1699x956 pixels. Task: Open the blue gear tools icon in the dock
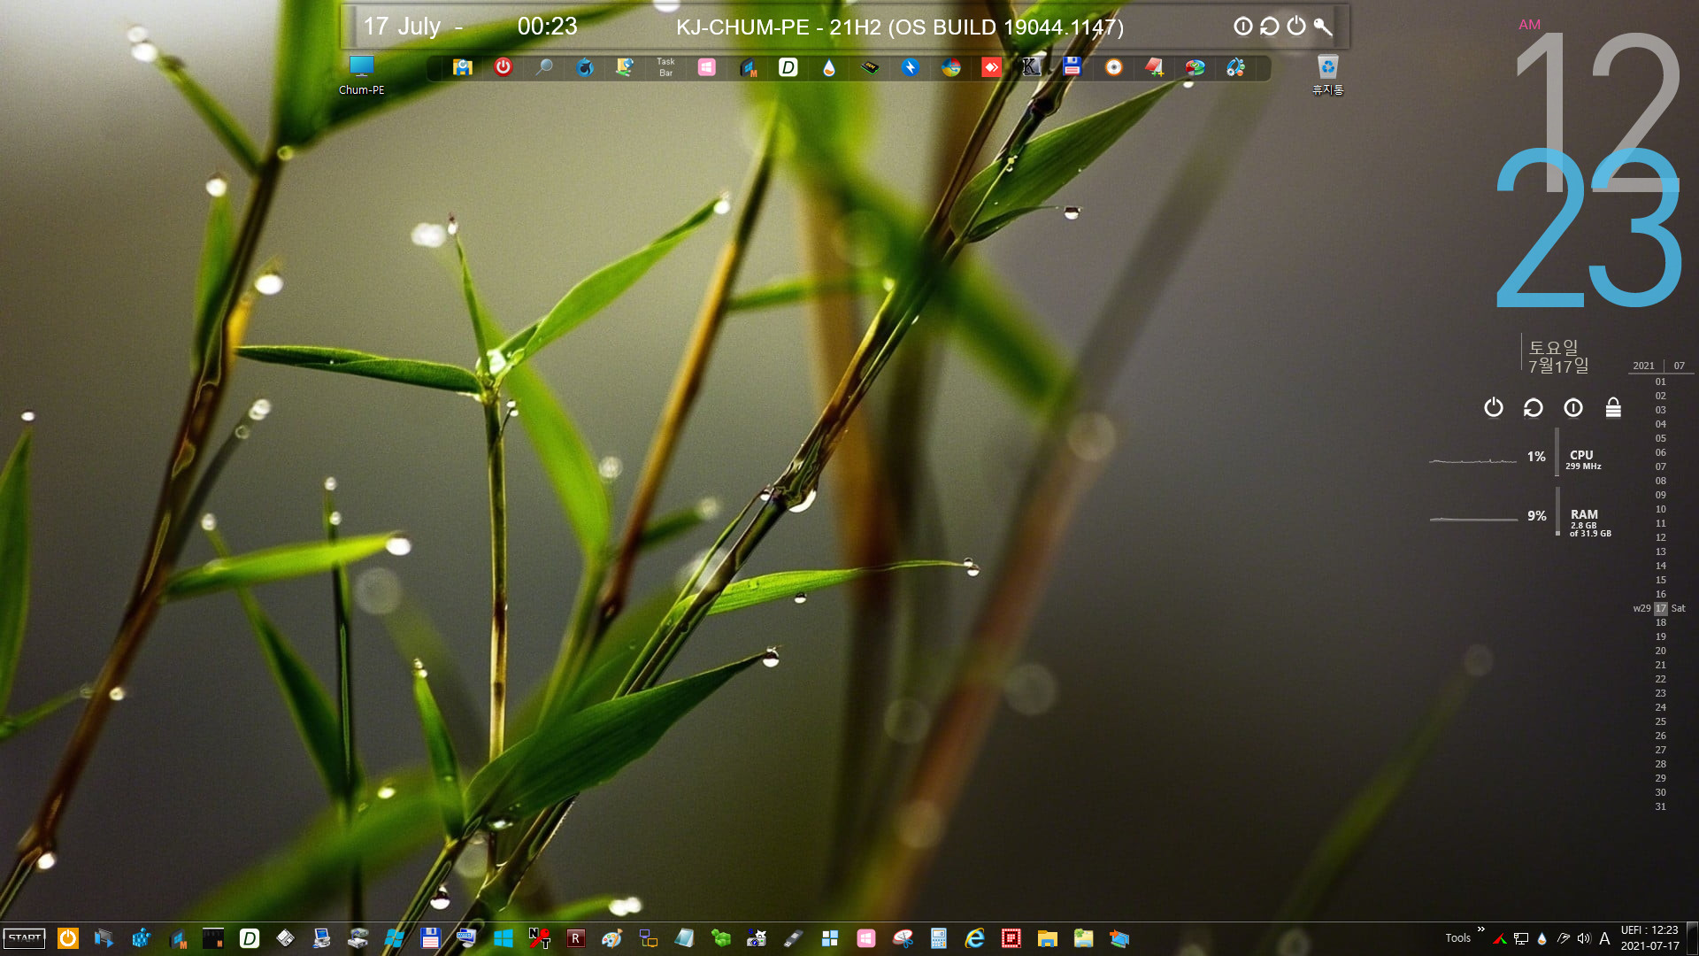tap(1235, 67)
